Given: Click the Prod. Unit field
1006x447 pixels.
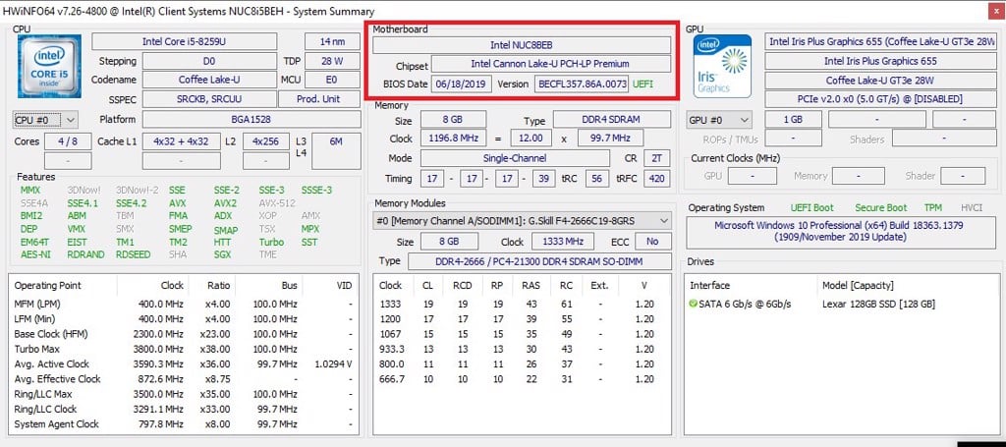Looking at the screenshot, I should pos(319,99).
